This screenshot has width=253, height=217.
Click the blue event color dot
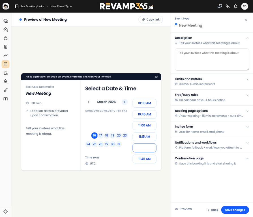(176, 24)
